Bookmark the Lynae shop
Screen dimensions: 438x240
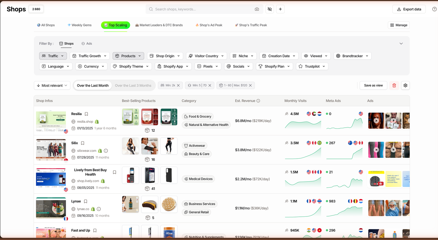pyautogui.click(x=85, y=201)
